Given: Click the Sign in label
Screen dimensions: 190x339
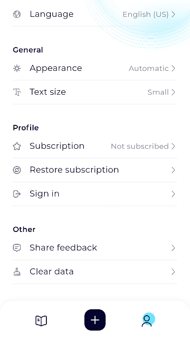Looking at the screenshot, I should pyautogui.click(x=44, y=194).
